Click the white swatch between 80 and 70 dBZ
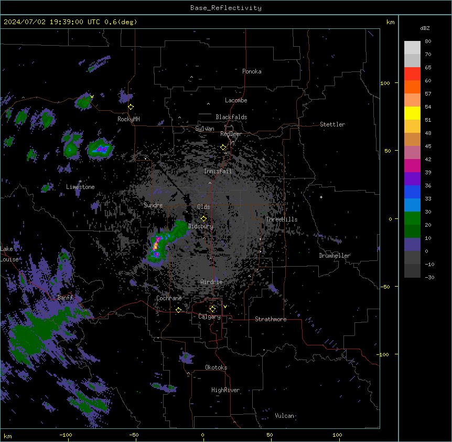This screenshot has width=452, height=442. pyautogui.click(x=412, y=48)
